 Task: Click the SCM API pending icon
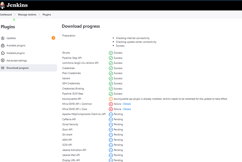(111, 145)
